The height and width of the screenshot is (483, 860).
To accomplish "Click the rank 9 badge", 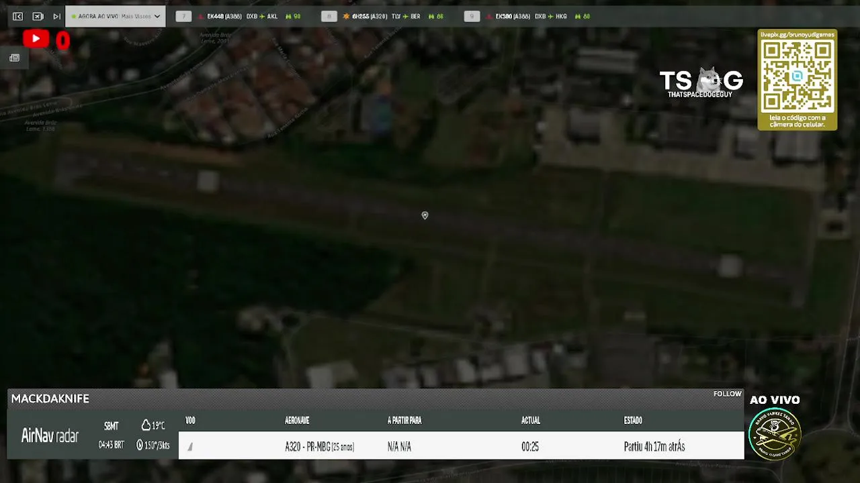I will pos(472,16).
